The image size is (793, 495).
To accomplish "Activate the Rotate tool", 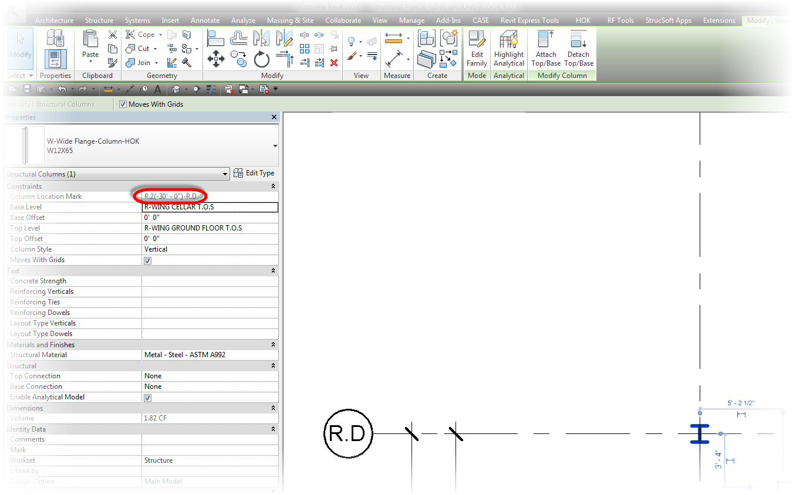I will pos(261,59).
